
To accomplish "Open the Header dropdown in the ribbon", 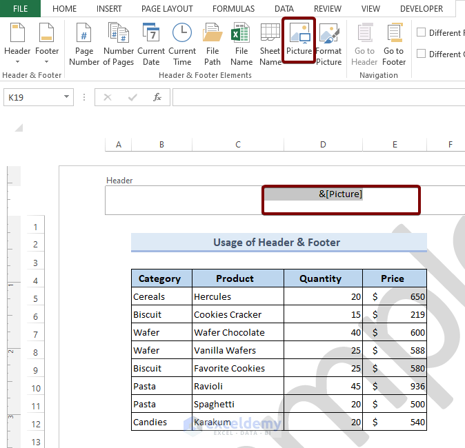I will (x=17, y=43).
